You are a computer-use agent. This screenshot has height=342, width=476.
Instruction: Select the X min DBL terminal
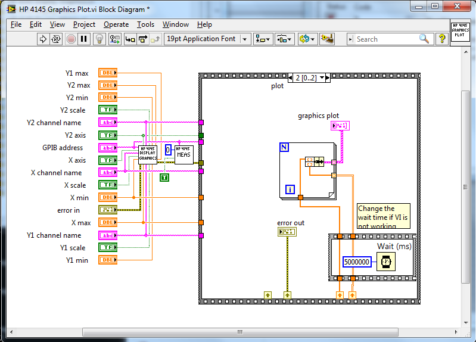coord(108,197)
